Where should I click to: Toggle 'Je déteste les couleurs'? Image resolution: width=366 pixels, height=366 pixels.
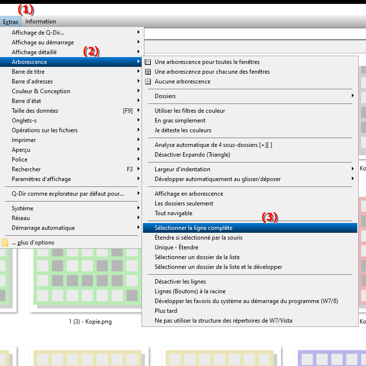point(250,130)
